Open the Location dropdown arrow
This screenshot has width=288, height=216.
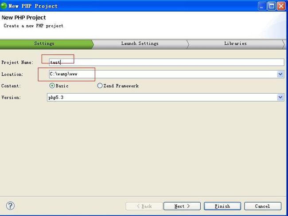[x=280, y=74]
